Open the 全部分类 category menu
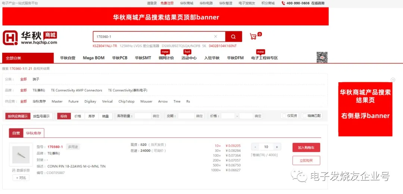Image resolution: width=403 pixels, height=194 pixels. coord(28,58)
